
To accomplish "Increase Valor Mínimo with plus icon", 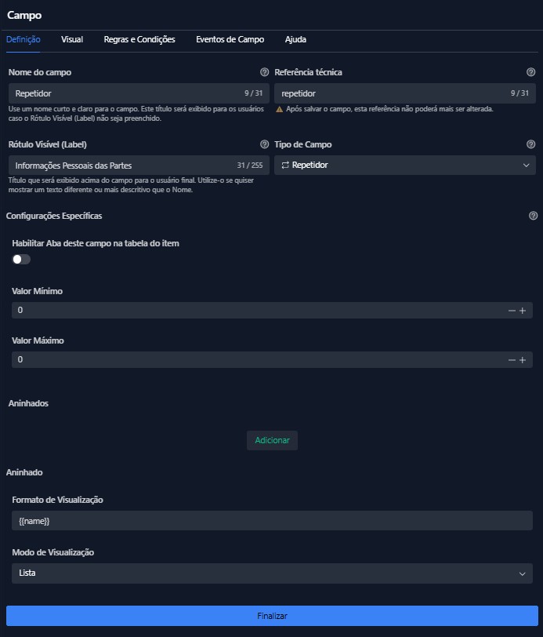I will click(523, 311).
